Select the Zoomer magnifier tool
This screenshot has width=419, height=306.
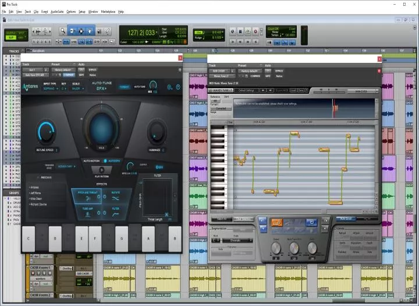[x=63, y=31]
